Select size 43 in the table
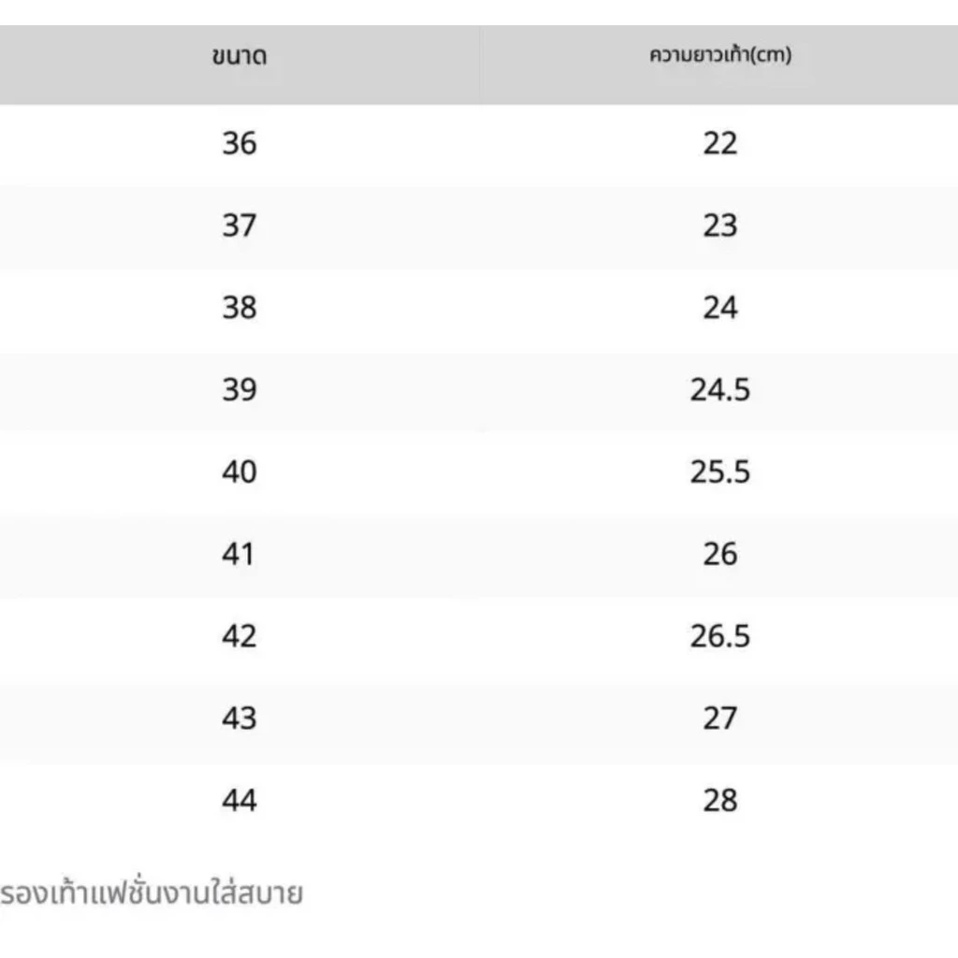 pyautogui.click(x=239, y=718)
